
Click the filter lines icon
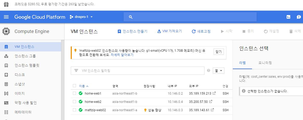click(x=76, y=71)
